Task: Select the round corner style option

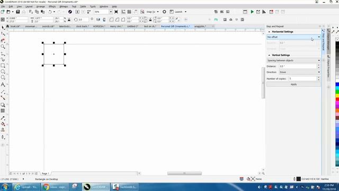Action: point(111,20)
